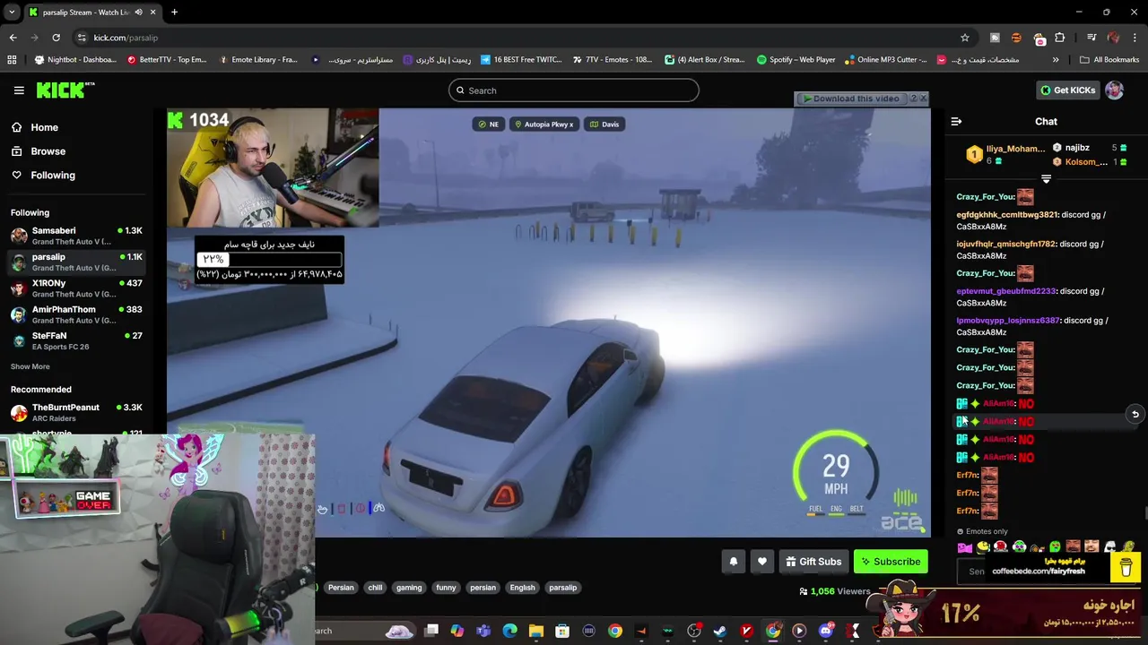The width and height of the screenshot is (1148, 645).
Task: Click the address bar URL kick.com/parsalip
Action: pyautogui.click(x=126, y=38)
